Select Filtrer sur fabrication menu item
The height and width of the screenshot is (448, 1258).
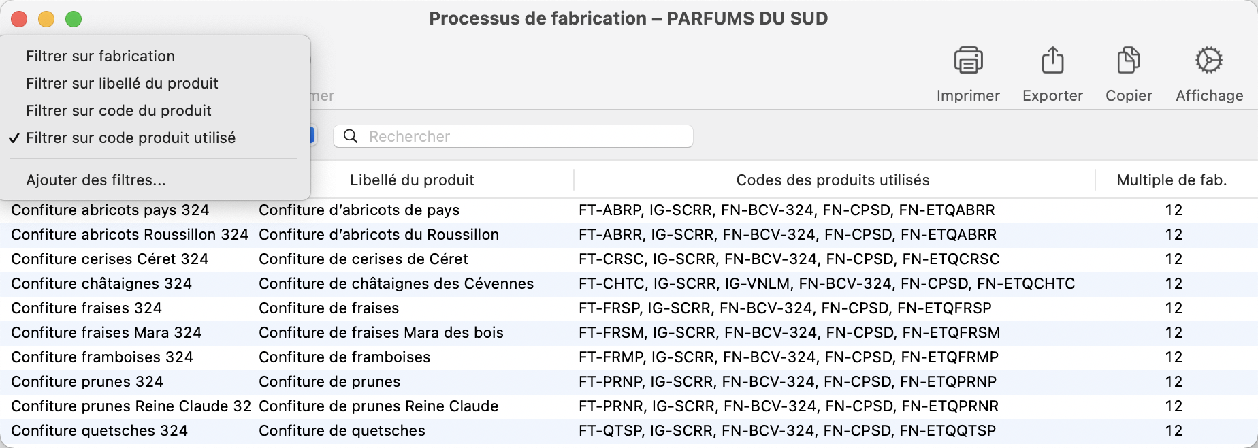[100, 56]
